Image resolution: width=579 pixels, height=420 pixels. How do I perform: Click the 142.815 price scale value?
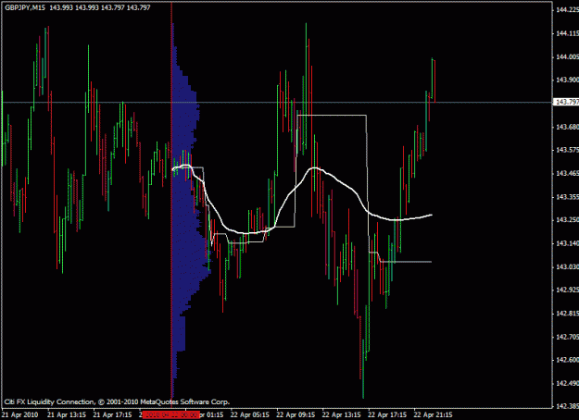pos(567,314)
